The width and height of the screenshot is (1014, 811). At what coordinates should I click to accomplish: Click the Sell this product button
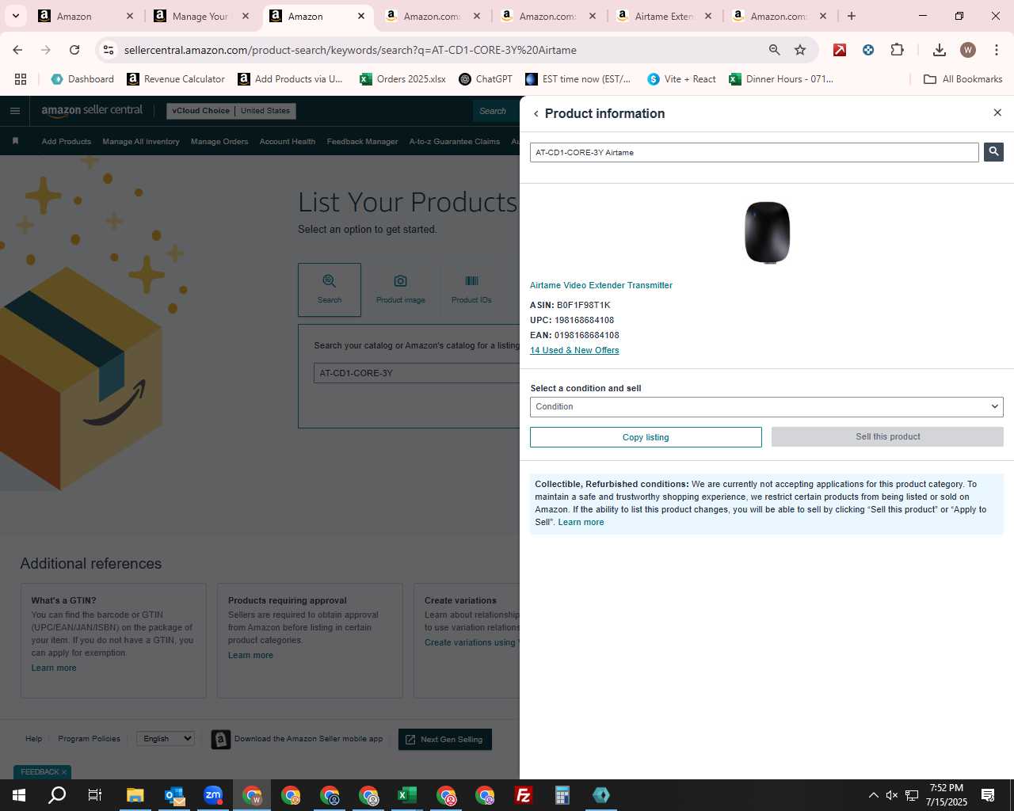(887, 436)
